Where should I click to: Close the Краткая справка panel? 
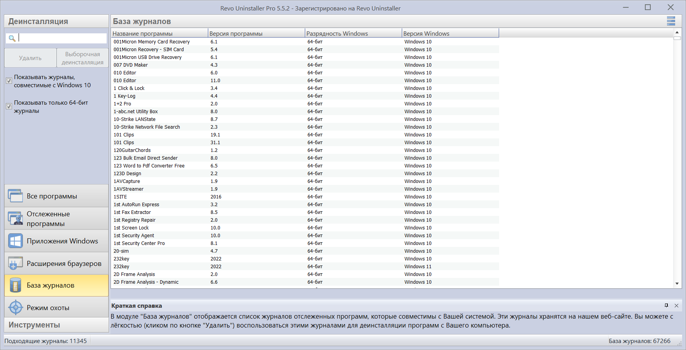(x=676, y=305)
